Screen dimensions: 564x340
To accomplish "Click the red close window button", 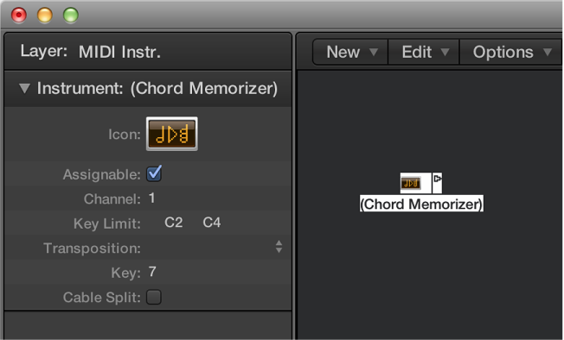I will click(19, 15).
